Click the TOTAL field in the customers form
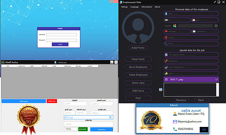The image size is (226, 135). [x=70, y=129]
